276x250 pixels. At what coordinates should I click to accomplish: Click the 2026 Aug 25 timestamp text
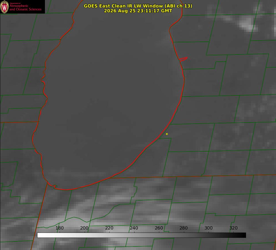[x=138, y=11]
